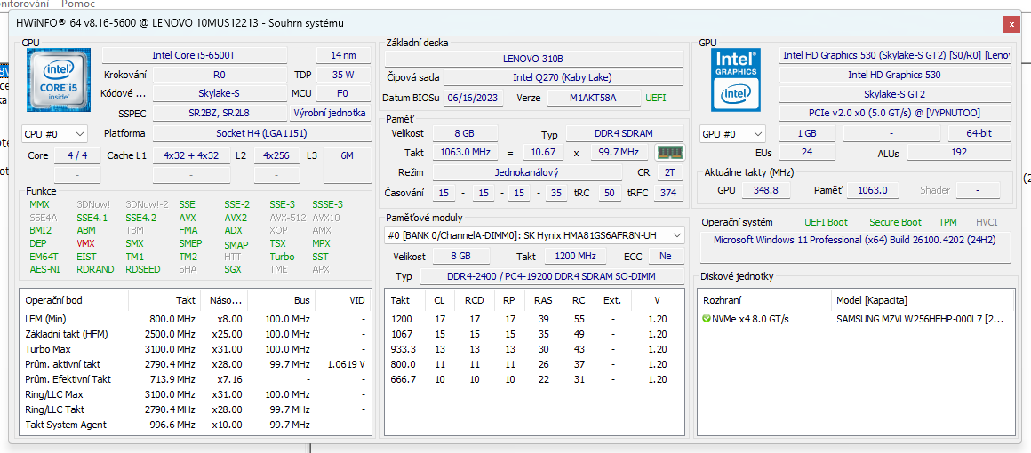Click the memory module icon beside 99.7 MHz

click(670, 153)
